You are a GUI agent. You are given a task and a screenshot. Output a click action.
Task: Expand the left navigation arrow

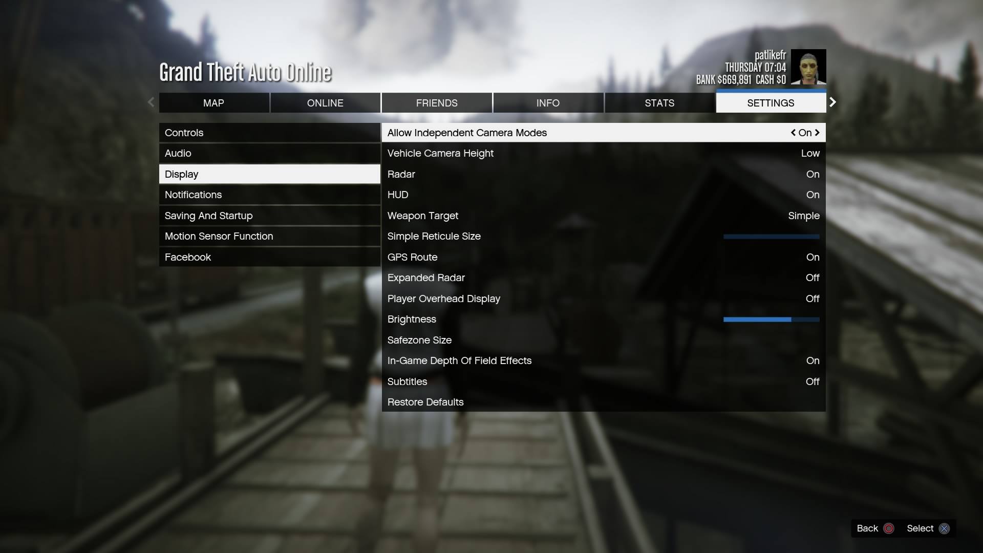[150, 102]
